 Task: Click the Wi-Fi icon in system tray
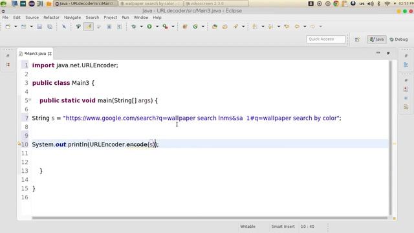pos(387,4)
